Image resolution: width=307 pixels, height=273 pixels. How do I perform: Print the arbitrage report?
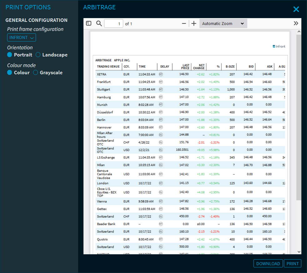(x=293, y=264)
